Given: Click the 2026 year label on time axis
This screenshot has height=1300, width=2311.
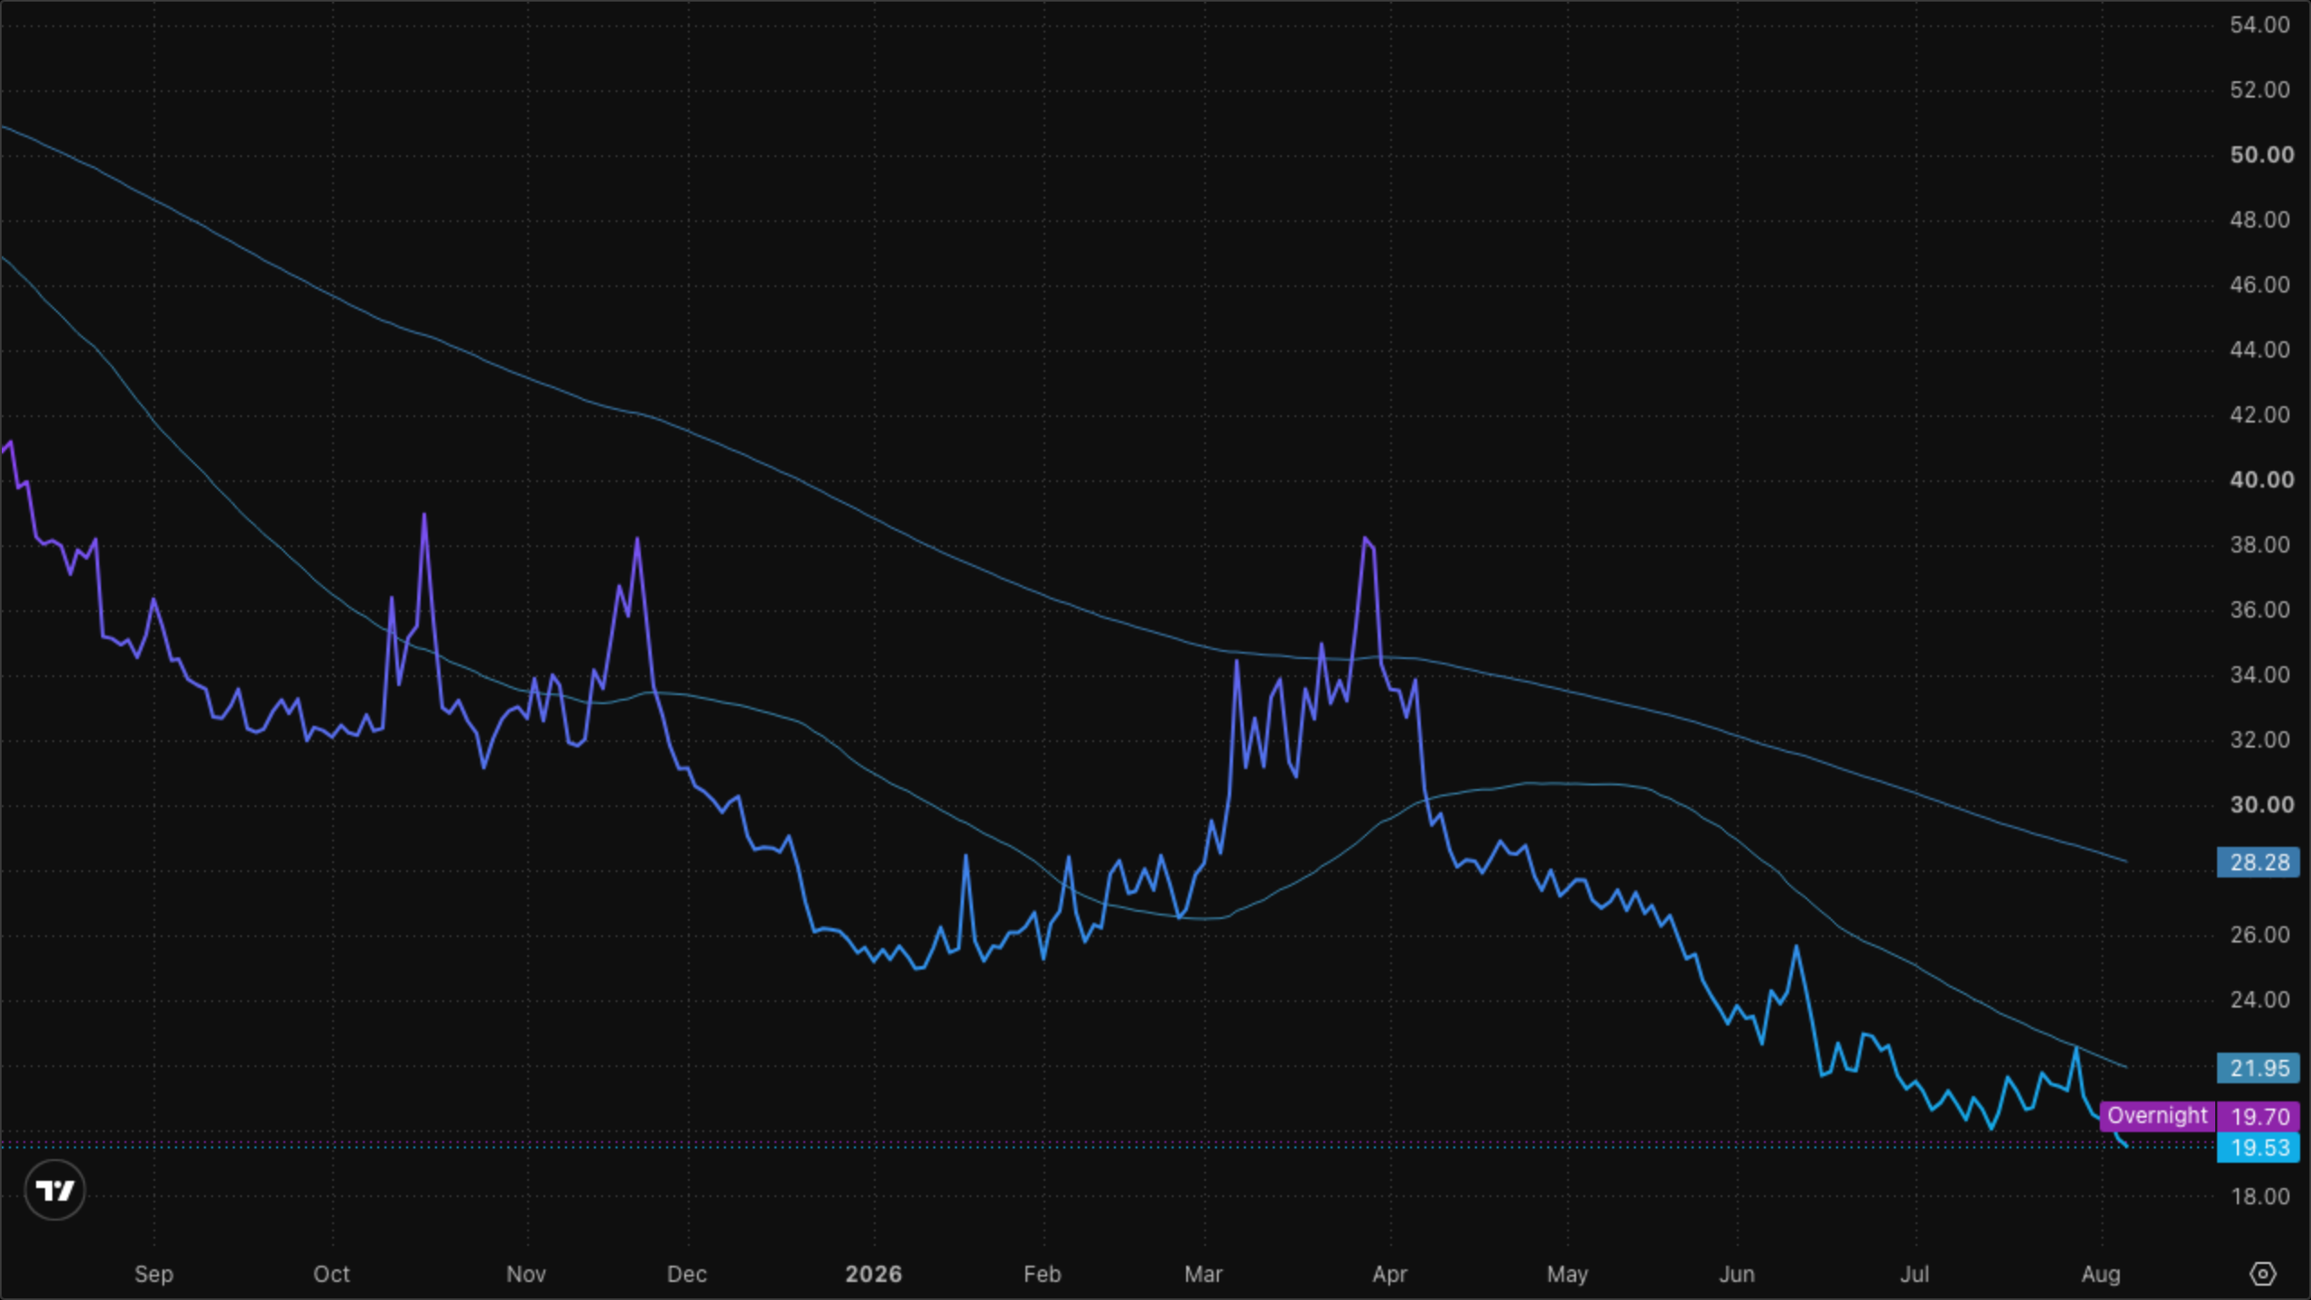Looking at the screenshot, I should tap(873, 1274).
